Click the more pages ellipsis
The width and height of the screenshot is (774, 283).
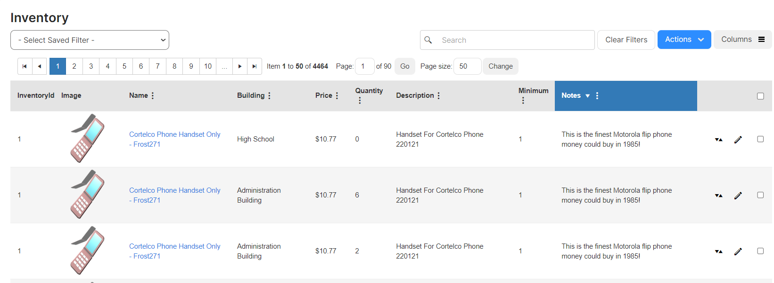pos(224,66)
